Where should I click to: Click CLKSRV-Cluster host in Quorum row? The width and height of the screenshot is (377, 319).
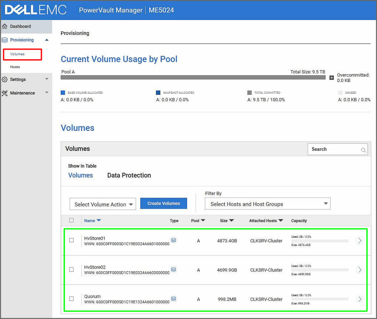(x=267, y=299)
